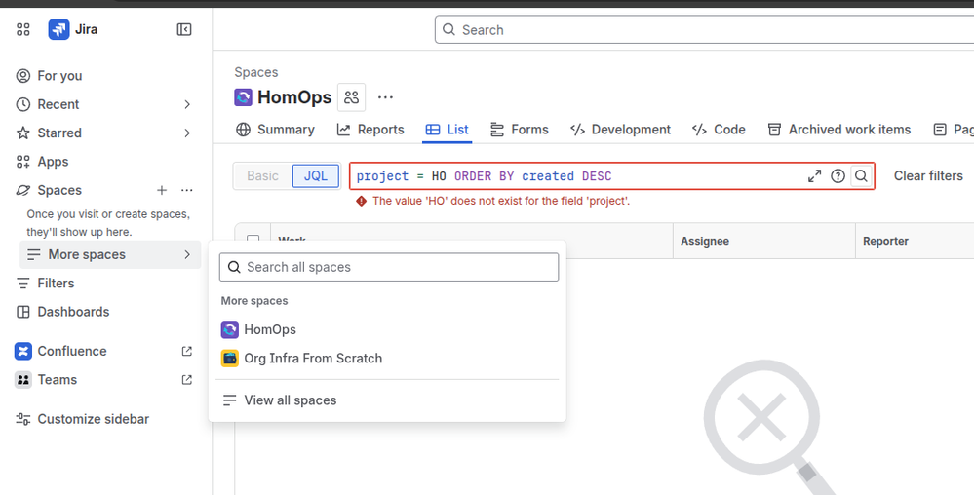Screen dimensions: 974x495
Task: Click external link icon beside Teams
Action: [187, 379]
